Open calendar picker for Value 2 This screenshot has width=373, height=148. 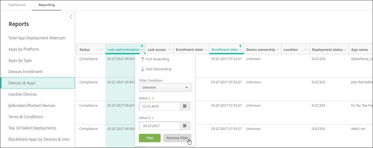185,126
